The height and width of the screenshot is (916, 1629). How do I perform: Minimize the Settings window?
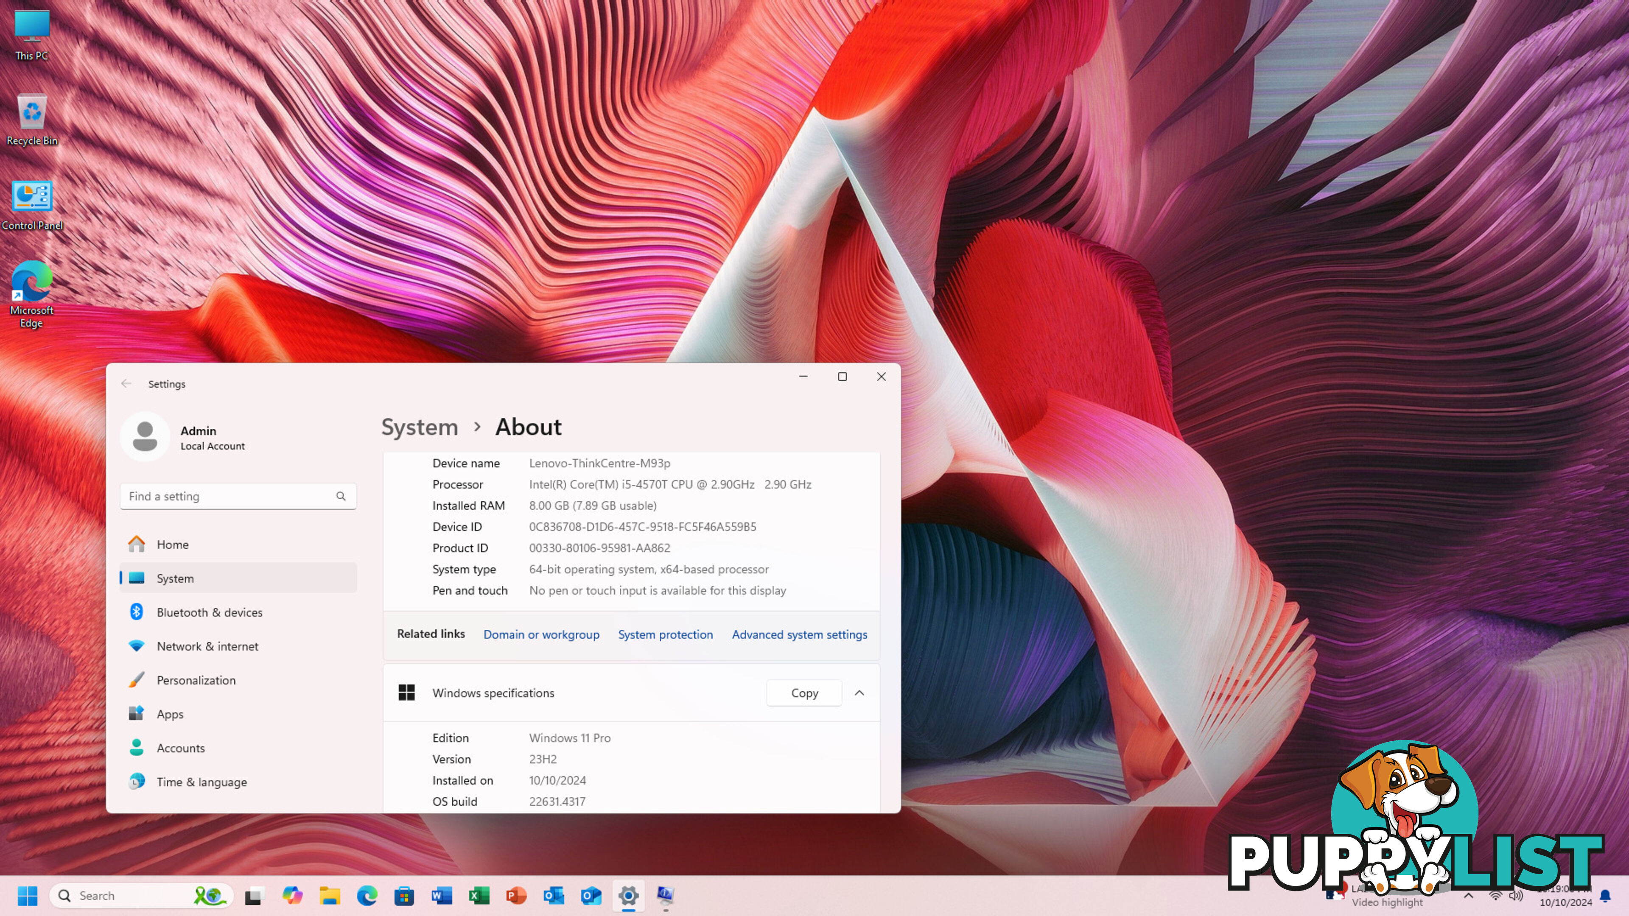click(x=803, y=377)
